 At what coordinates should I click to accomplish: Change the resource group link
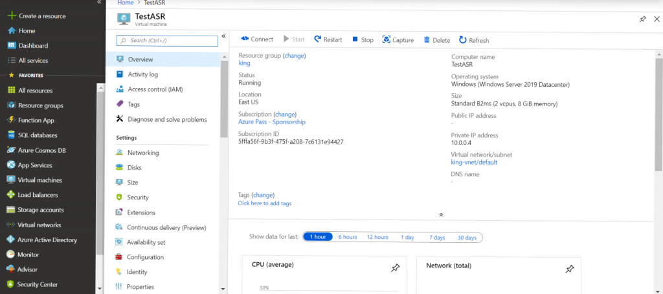click(295, 56)
